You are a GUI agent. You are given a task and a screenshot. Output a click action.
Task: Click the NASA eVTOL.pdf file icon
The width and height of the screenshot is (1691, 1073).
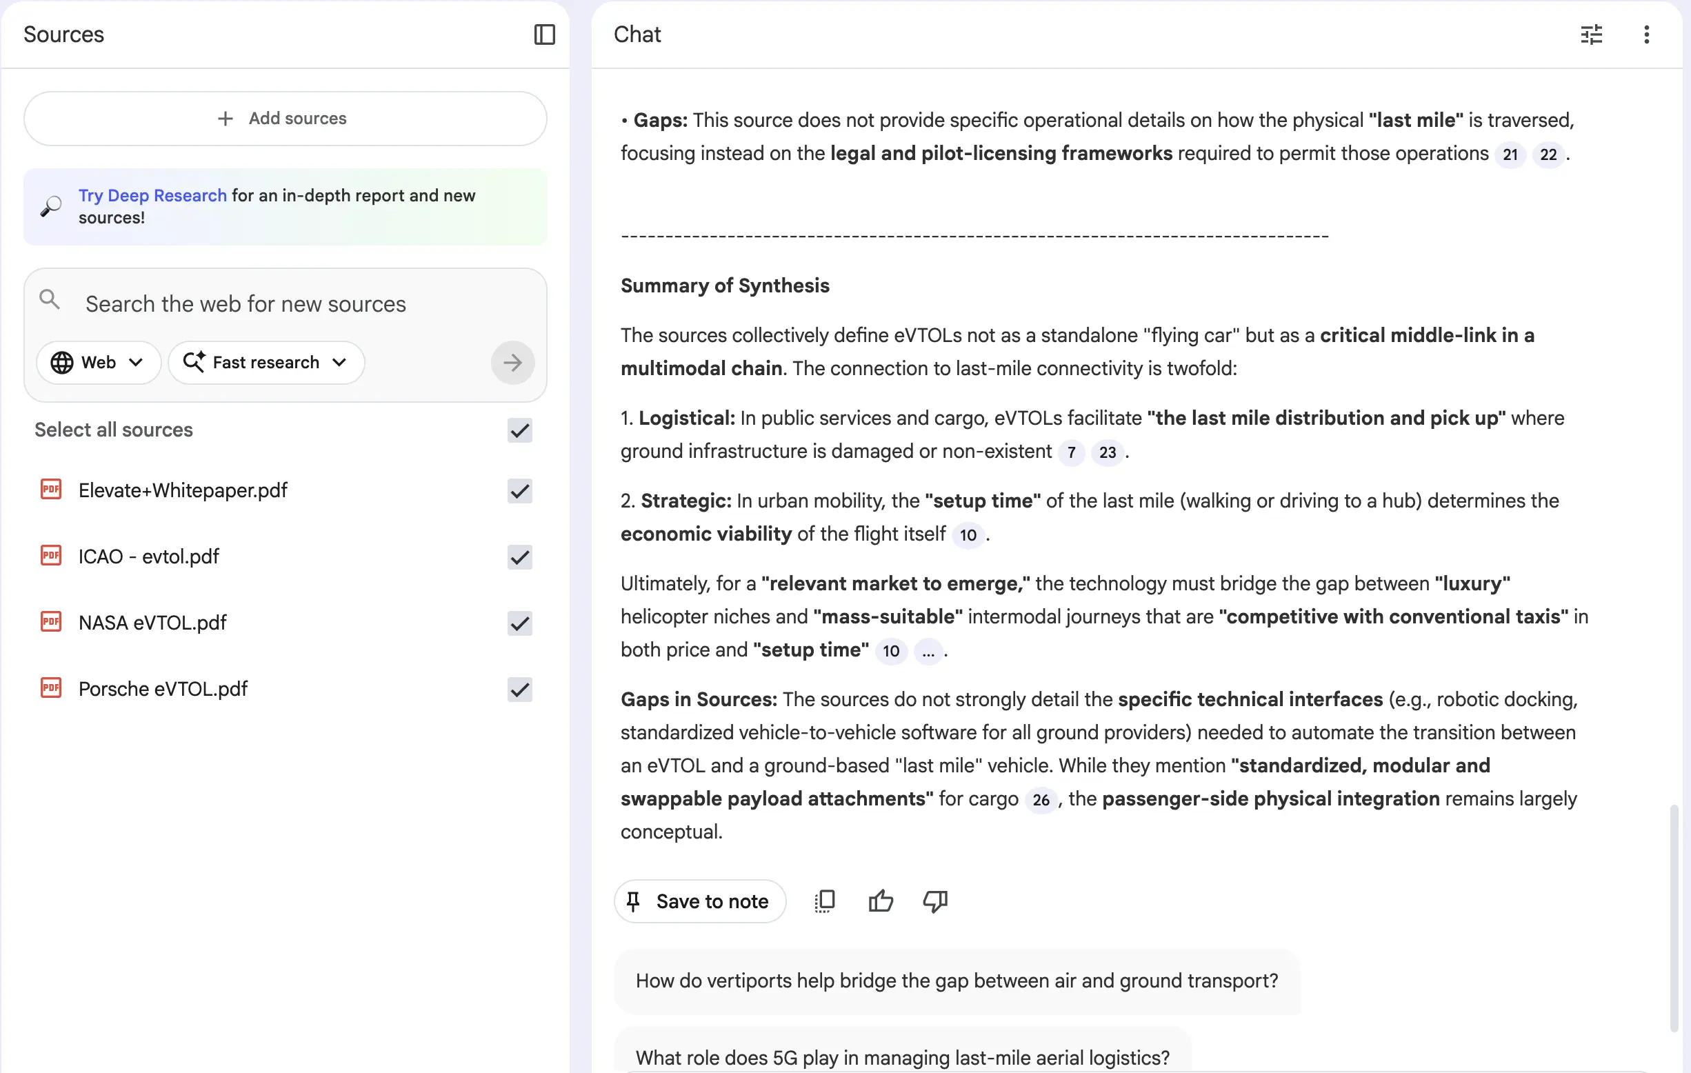click(x=50, y=622)
